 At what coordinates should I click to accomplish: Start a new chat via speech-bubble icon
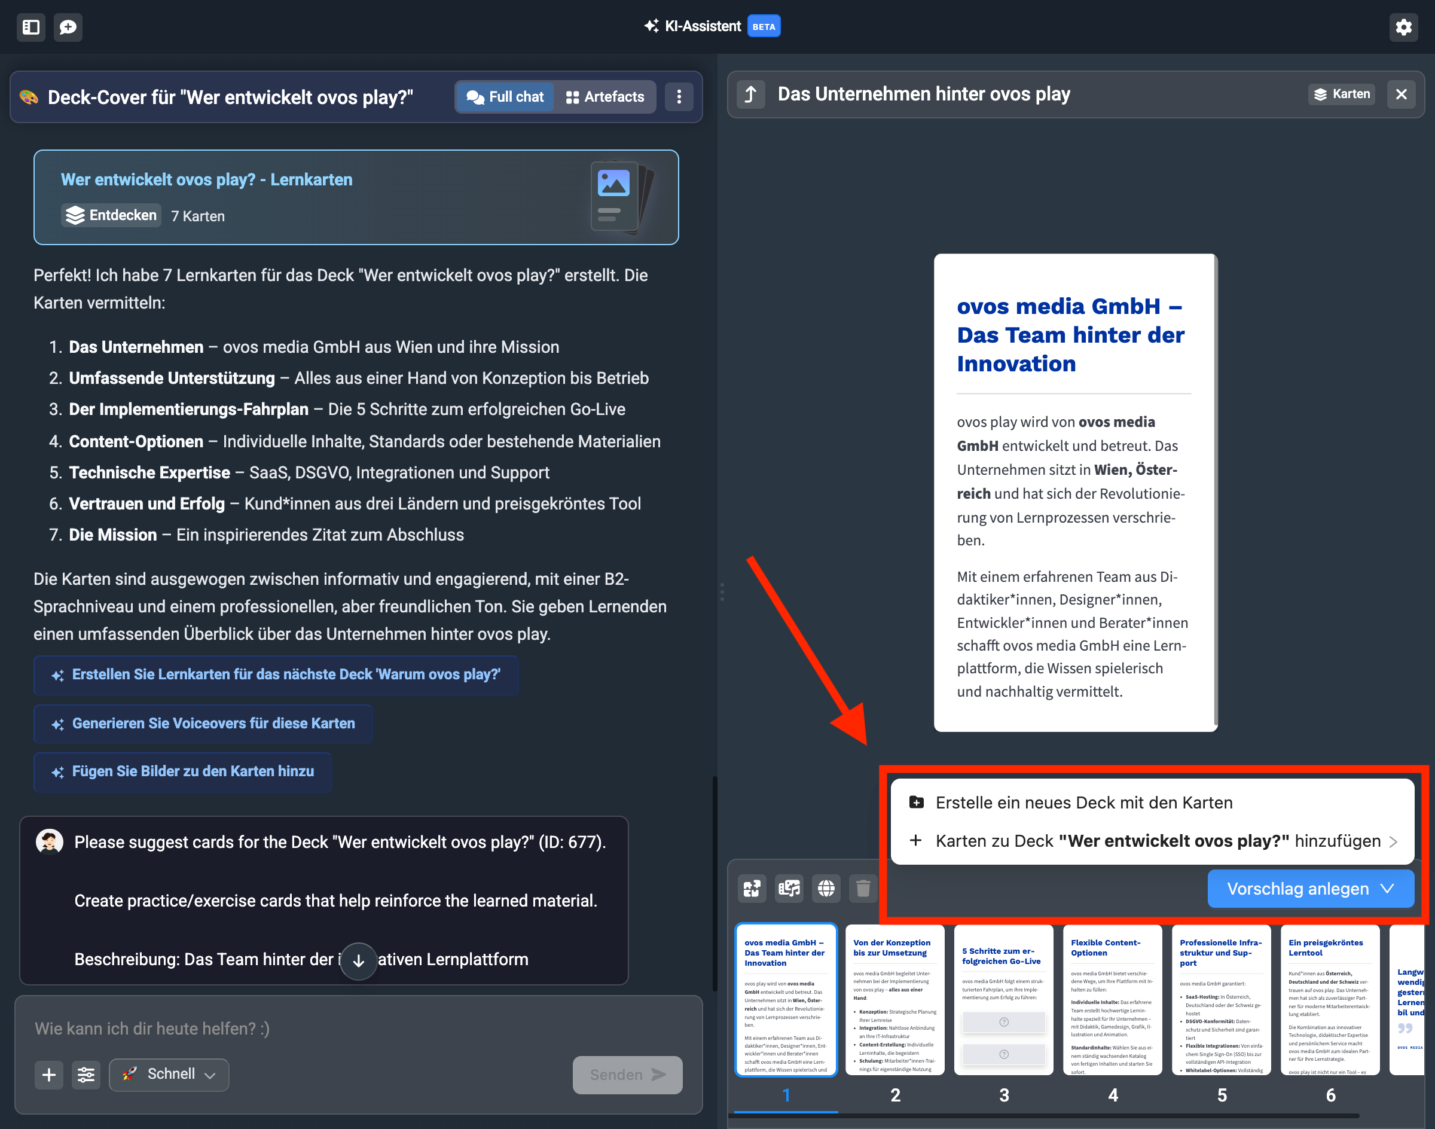click(68, 27)
